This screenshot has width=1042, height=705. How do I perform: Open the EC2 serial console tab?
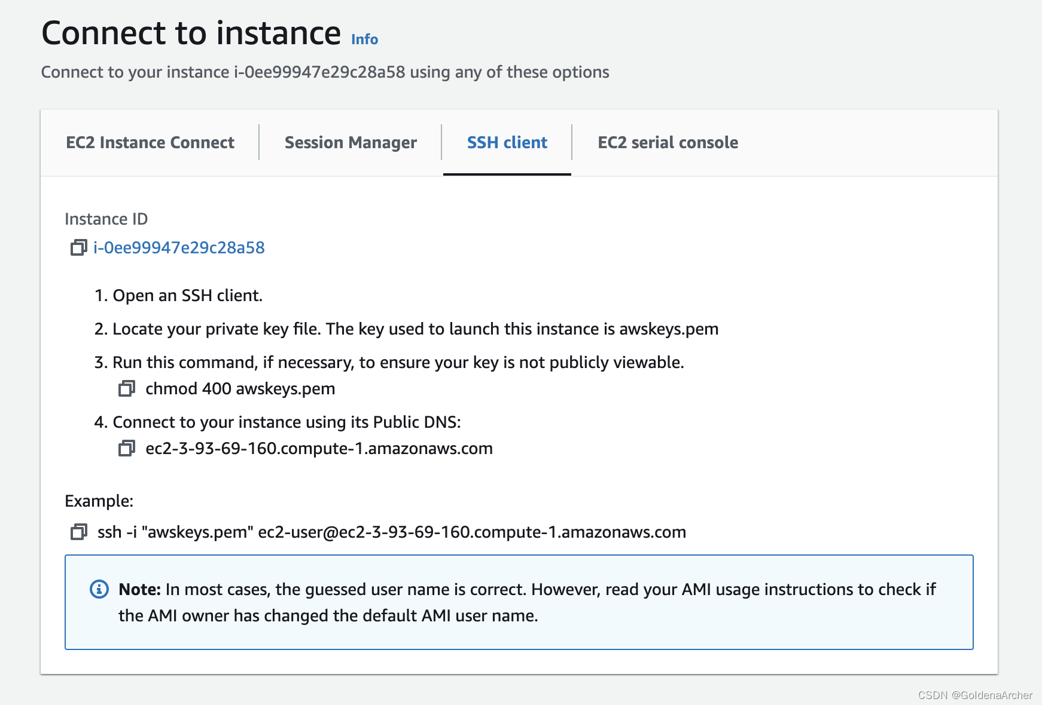pyautogui.click(x=668, y=142)
